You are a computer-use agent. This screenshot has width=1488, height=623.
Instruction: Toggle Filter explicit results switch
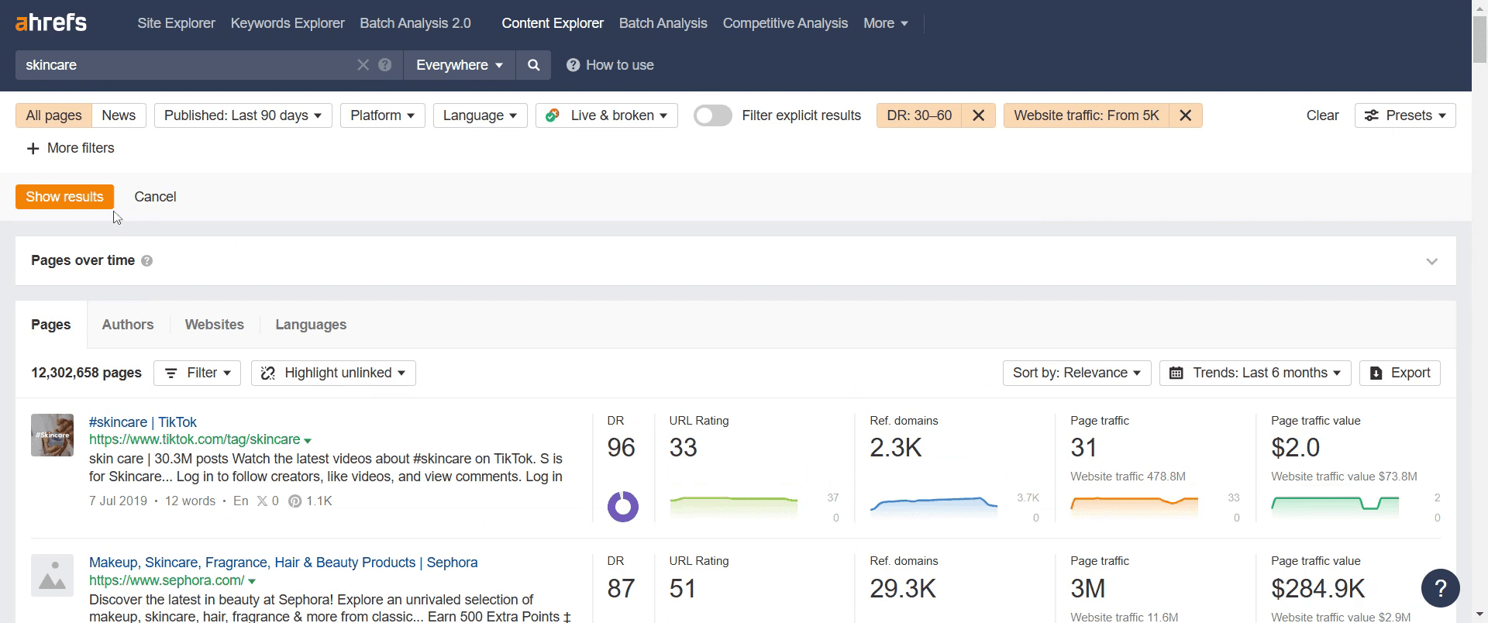(x=713, y=115)
